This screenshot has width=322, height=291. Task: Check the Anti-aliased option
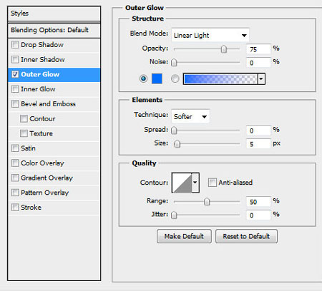point(212,183)
